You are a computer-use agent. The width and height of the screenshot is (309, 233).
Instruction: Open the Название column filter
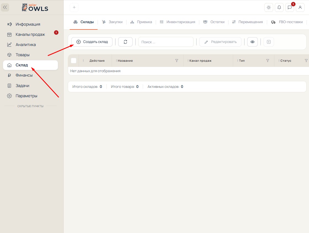[x=177, y=61]
